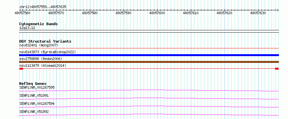Open the SENP1|NM_001267595 transcript label
Viewport: 288px width, 119px height.
point(37,87)
